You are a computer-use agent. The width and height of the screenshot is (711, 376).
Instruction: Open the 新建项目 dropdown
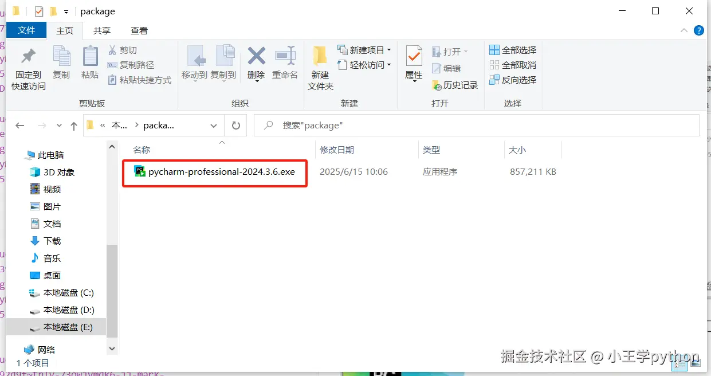point(364,50)
